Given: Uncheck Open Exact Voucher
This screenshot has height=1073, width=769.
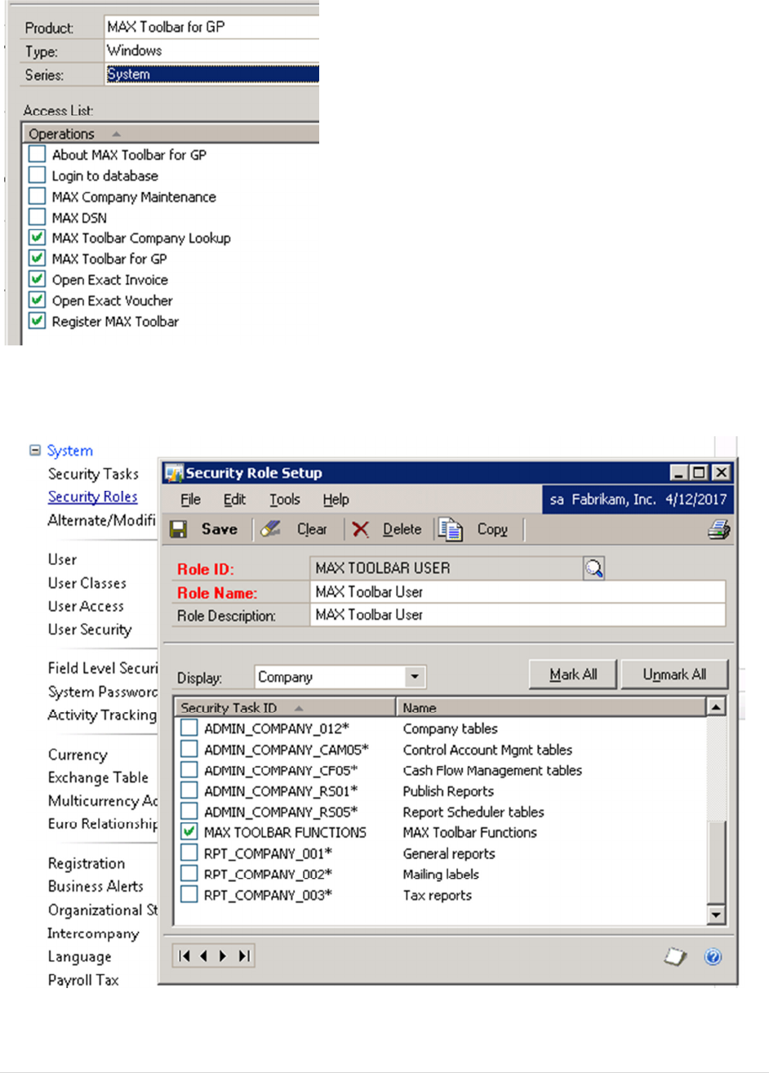Looking at the screenshot, I should coord(37,300).
